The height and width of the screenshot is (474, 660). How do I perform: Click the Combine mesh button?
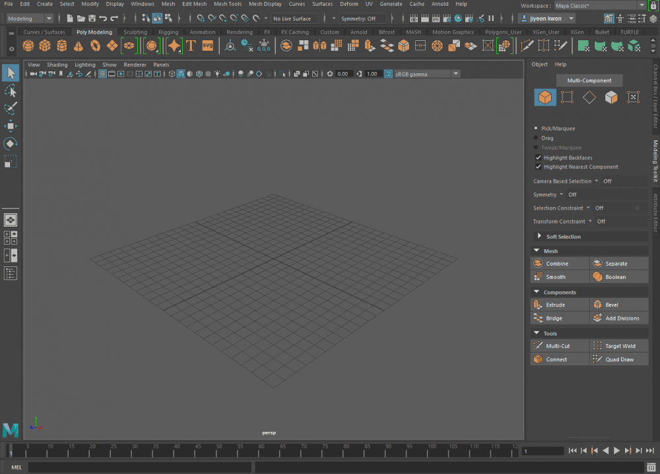(560, 263)
